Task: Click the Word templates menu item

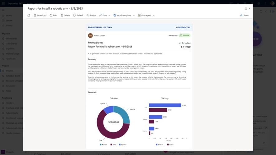Action: 124,15
